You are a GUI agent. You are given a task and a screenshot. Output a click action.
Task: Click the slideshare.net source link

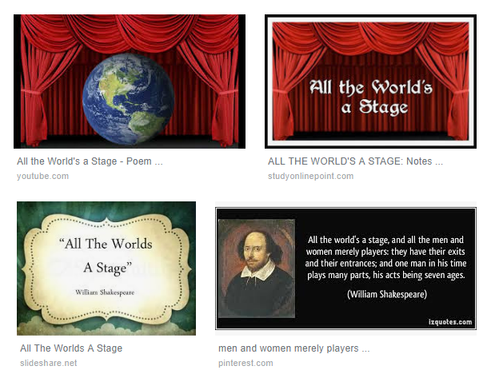point(48,363)
